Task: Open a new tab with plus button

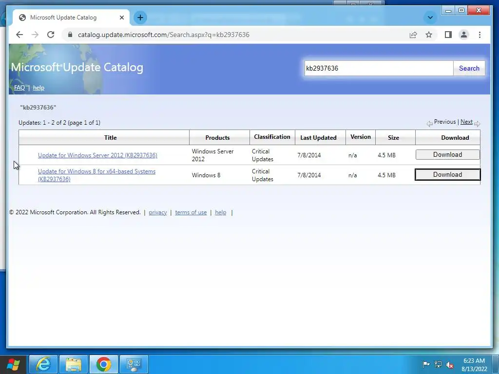Action: coord(140,18)
